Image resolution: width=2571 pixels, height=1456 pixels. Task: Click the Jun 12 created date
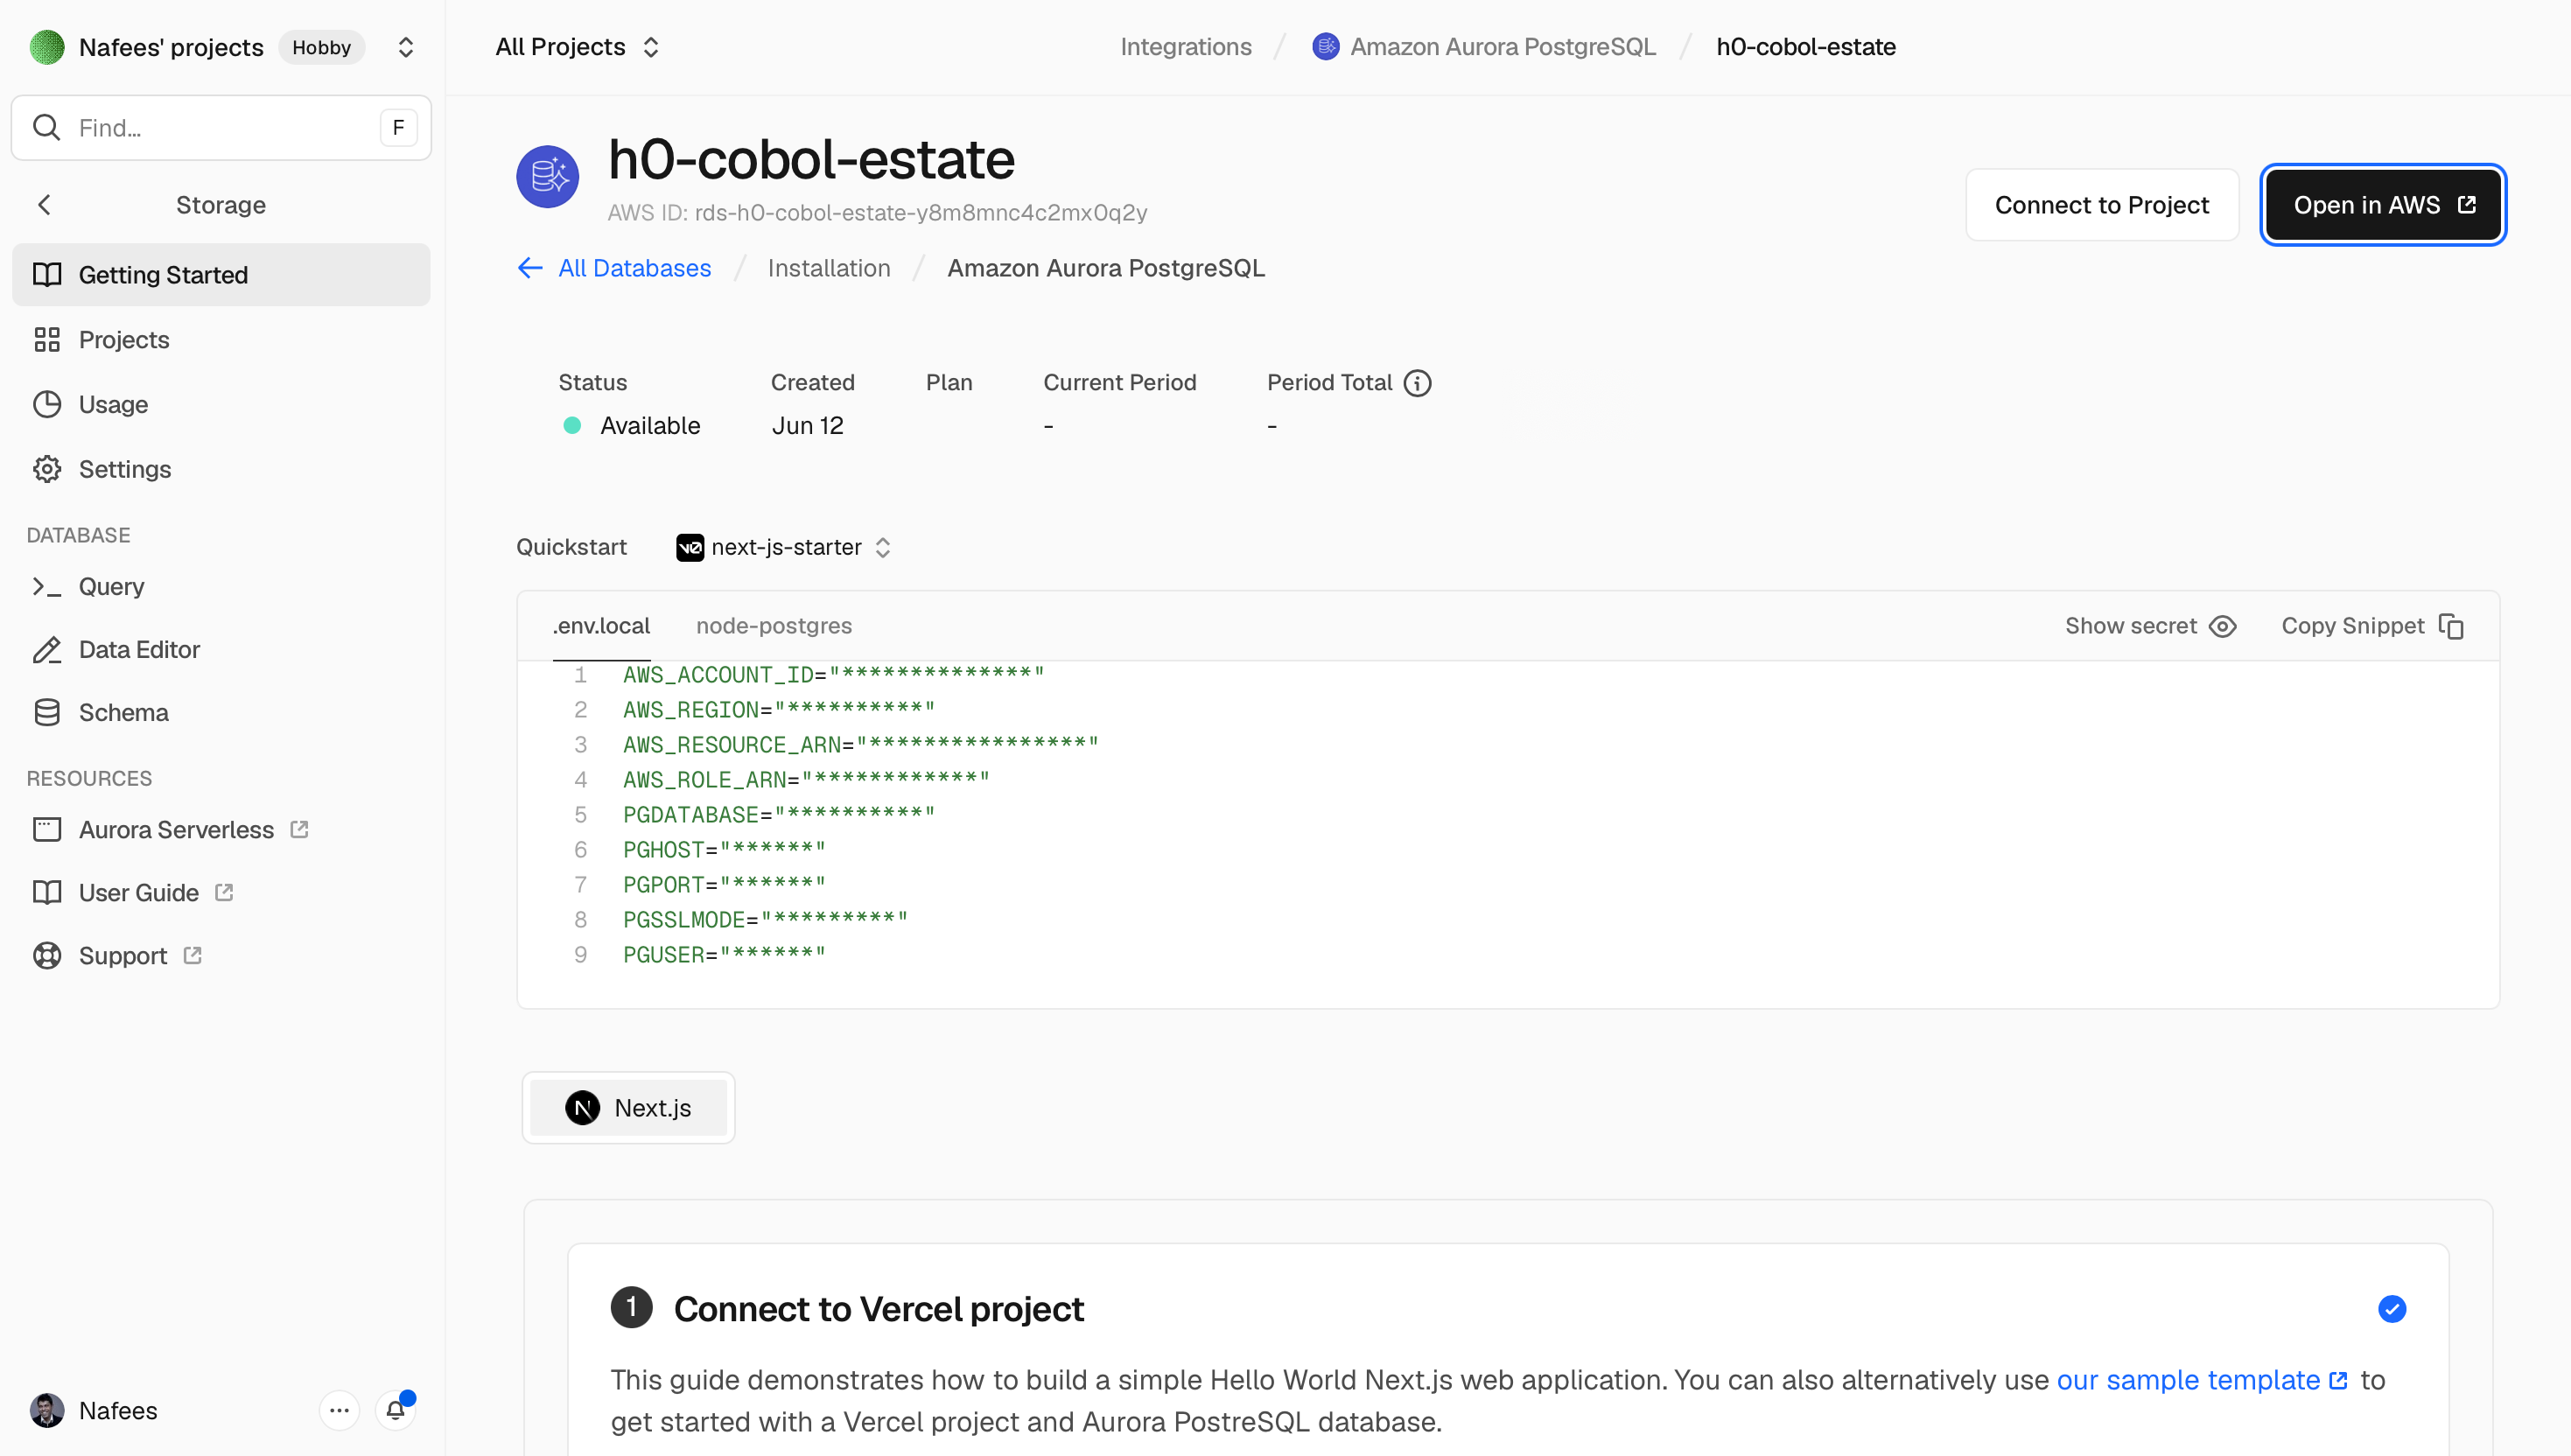pos(808,426)
